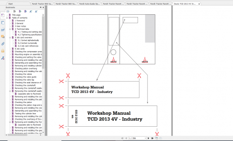Close the Deutz TCD 2013 4V tab
This screenshot has height=141, width=233.
click(199, 4)
